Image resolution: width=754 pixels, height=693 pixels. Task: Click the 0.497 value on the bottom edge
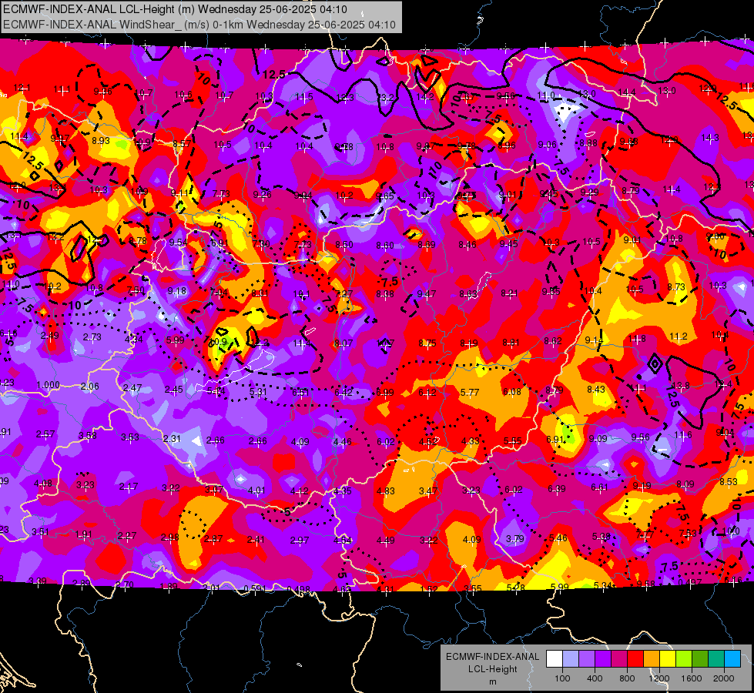pos(690,582)
